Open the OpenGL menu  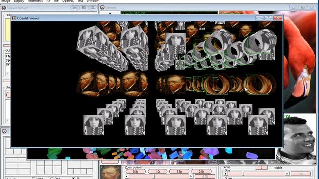[x=68, y=1]
